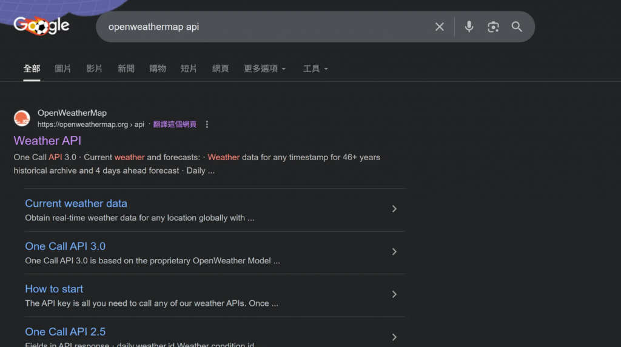Image resolution: width=621 pixels, height=347 pixels.
Task: Switch to the 圖片 tab
Action: 63,69
